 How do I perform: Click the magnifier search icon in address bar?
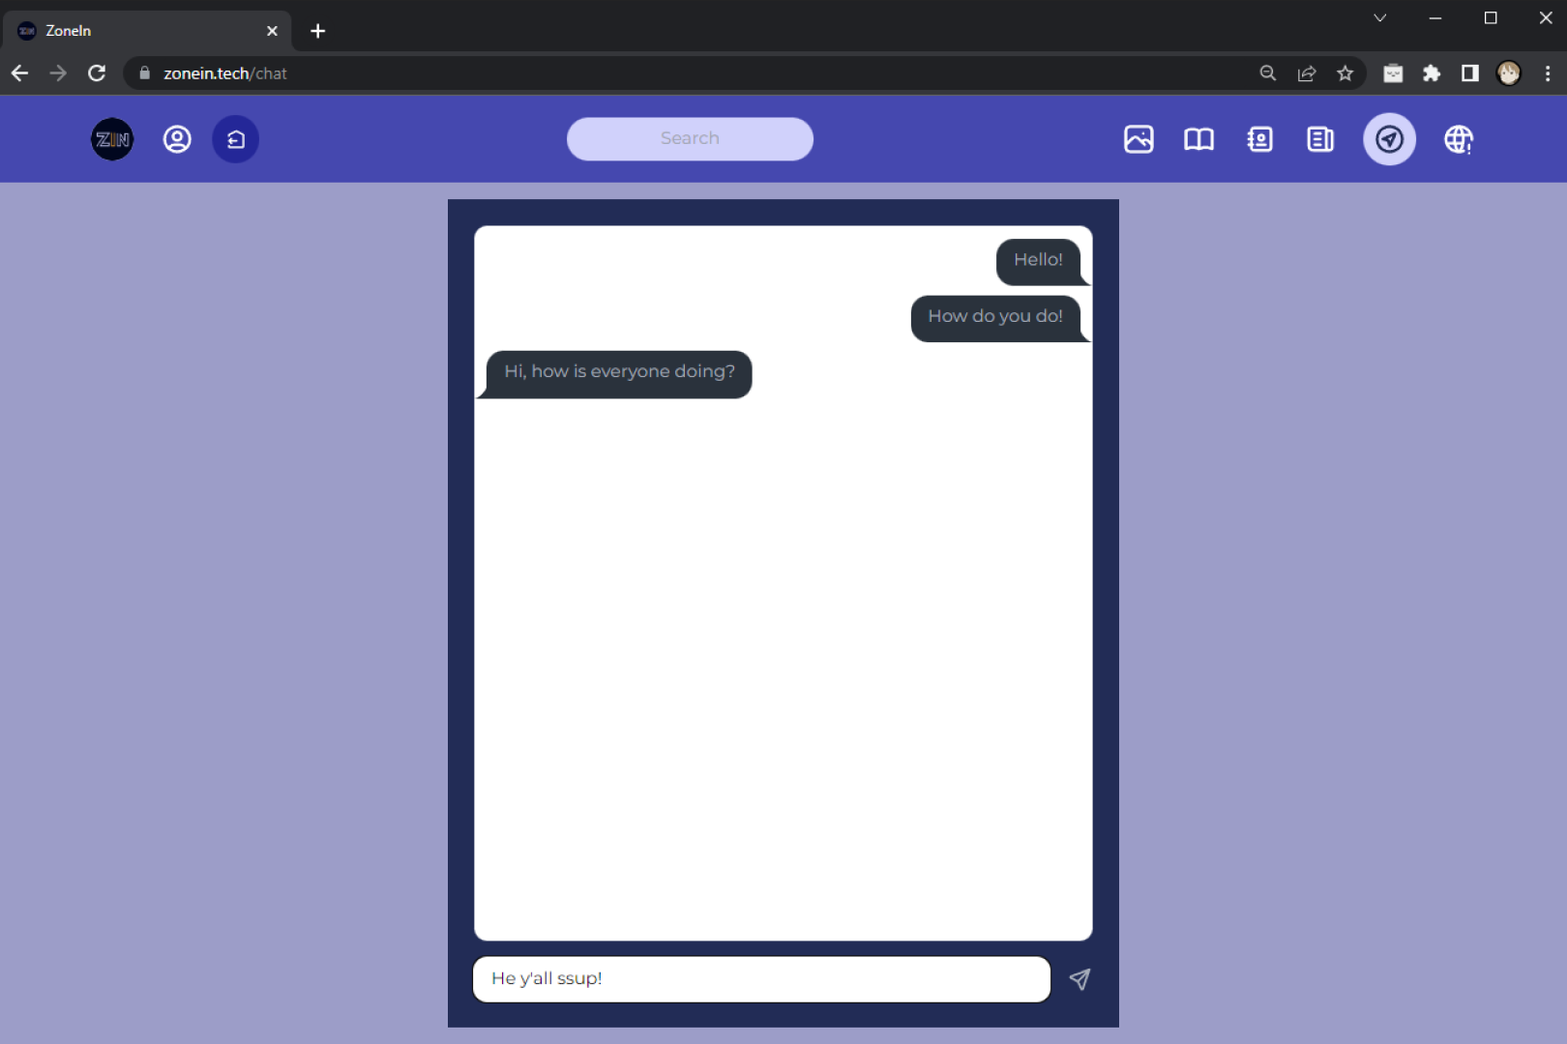tap(1267, 72)
